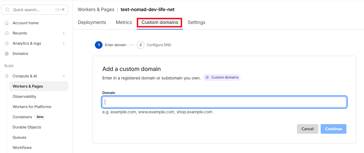Screen dimensions: 364x153
Task: Click the search magnifier icon
Action: pos(7,10)
